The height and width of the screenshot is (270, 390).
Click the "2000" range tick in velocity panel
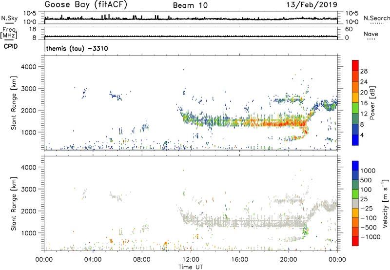[29, 211]
